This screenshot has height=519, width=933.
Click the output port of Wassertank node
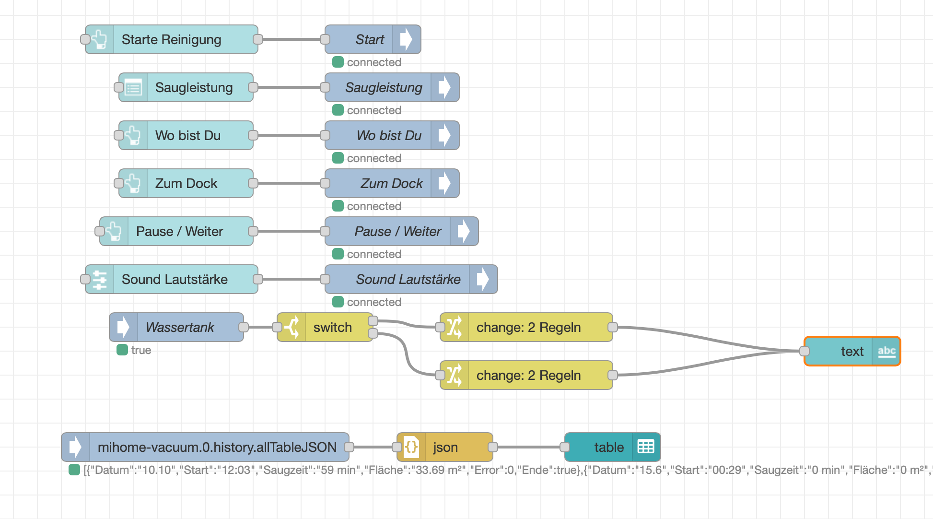point(244,327)
